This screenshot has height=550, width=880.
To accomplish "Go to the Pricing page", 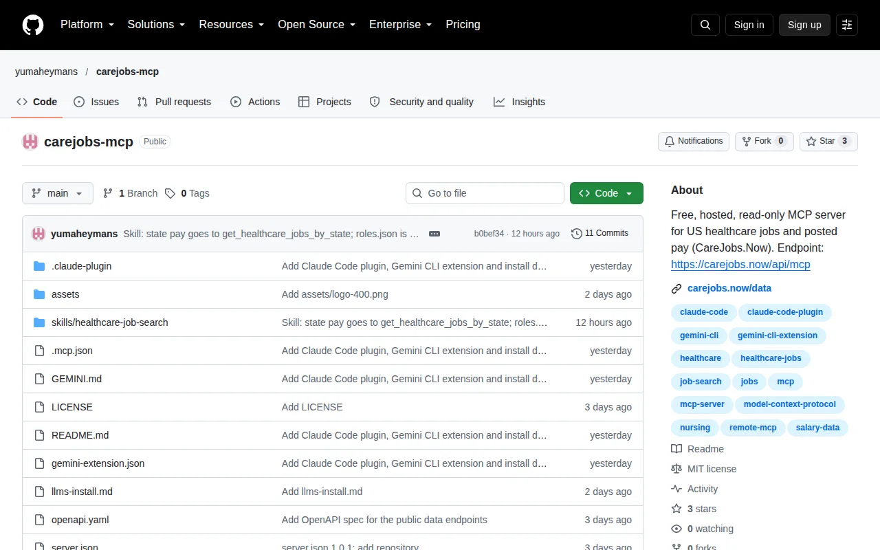I will point(463,25).
